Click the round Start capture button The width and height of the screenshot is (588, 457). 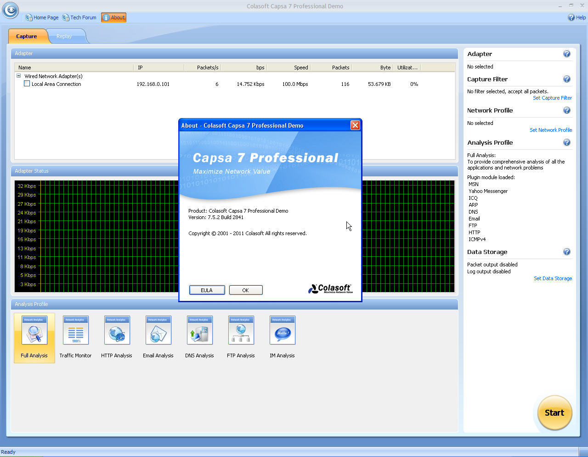pos(554,412)
